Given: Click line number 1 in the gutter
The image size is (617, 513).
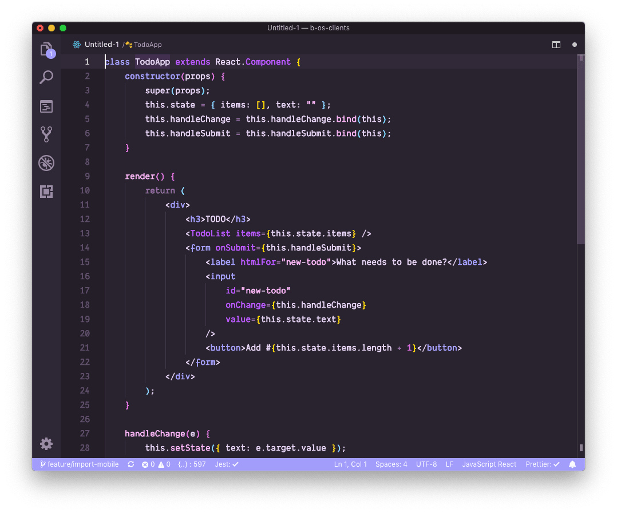Looking at the screenshot, I should tap(87, 62).
